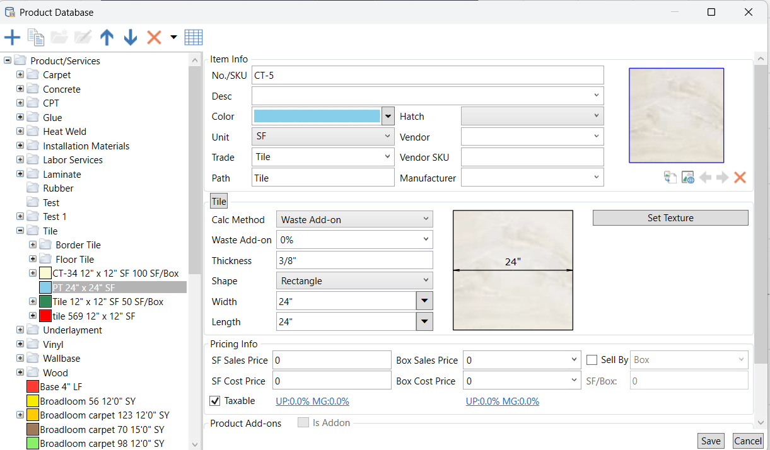770x450 pixels.
Task: Check the Sell By checkbox
Action: pos(592,360)
